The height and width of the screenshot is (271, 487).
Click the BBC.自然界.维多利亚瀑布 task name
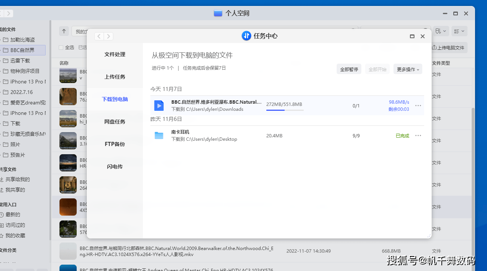click(x=217, y=102)
